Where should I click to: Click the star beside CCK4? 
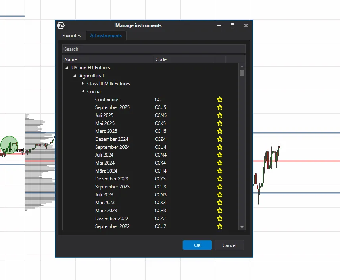coord(219,163)
